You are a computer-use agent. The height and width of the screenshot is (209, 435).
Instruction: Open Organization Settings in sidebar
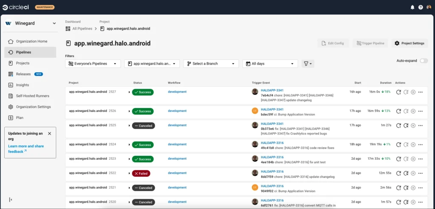(30, 107)
